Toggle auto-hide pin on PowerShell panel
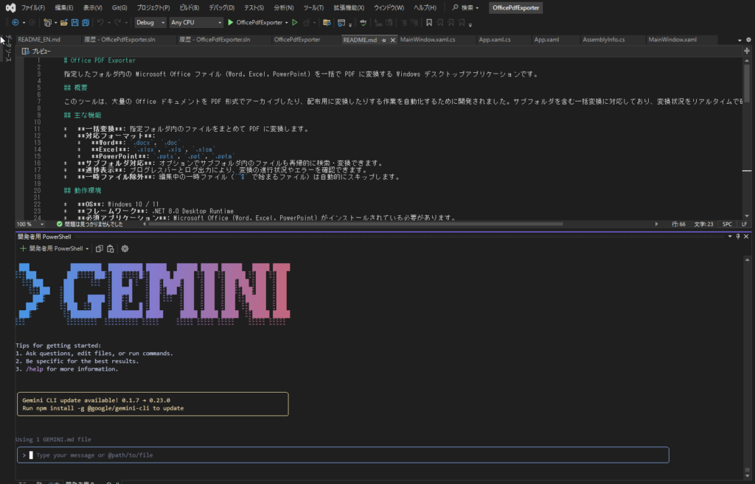The height and width of the screenshot is (484, 755). click(738, 237)
